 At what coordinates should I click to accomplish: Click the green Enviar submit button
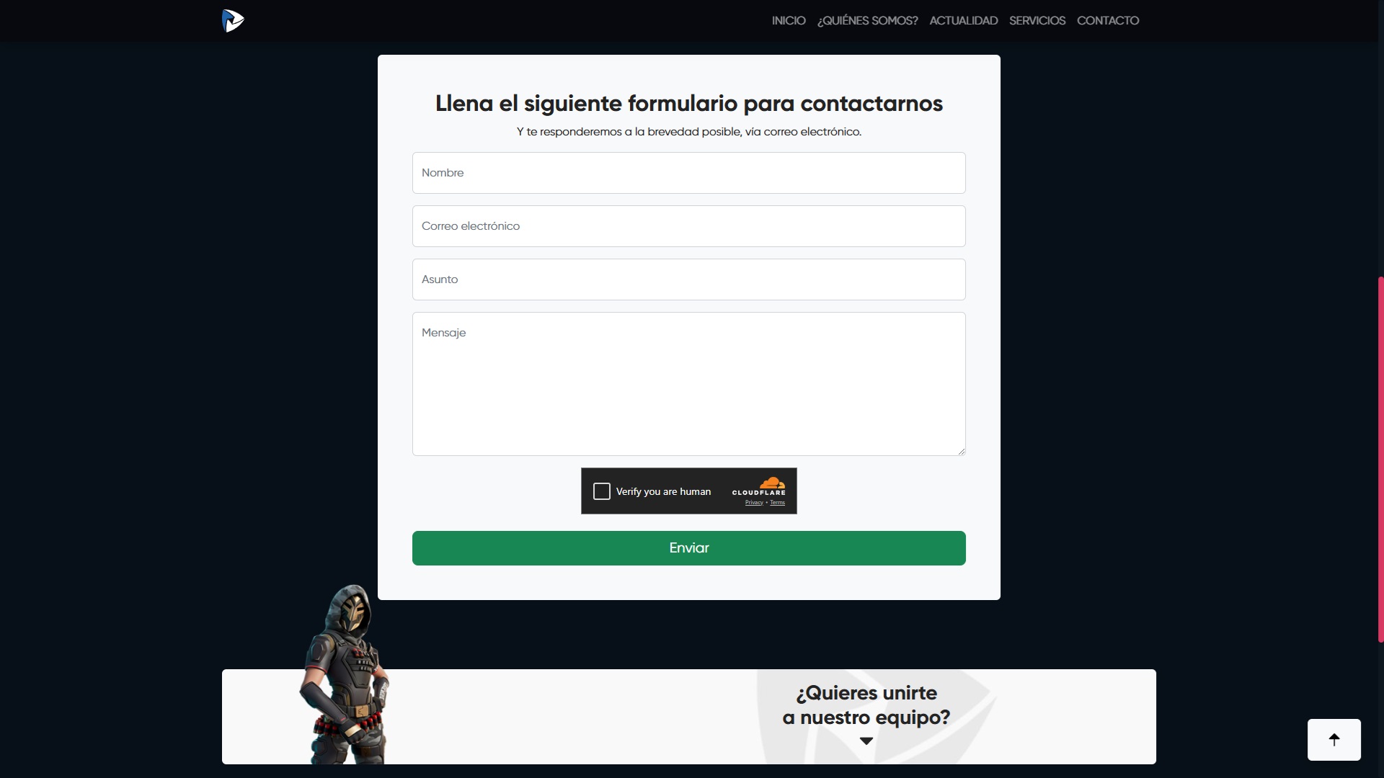point(689,547)
